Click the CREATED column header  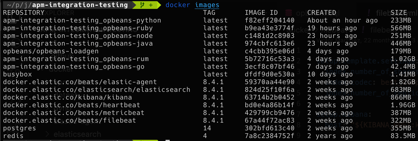coord(322,13)
